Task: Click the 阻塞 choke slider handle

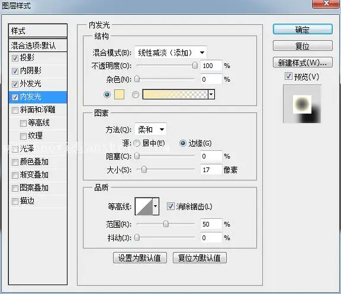Action: (137, 156)
